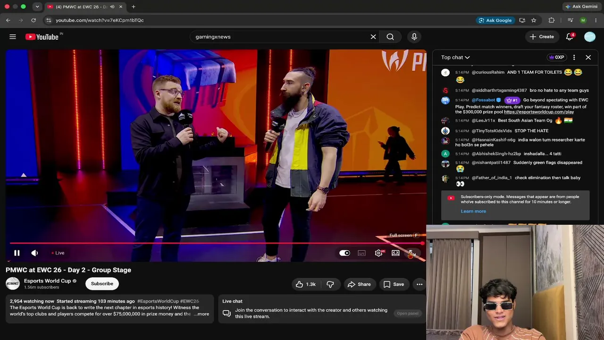Run search with the magnifier button
604x340 pixels.
(390, 37)
